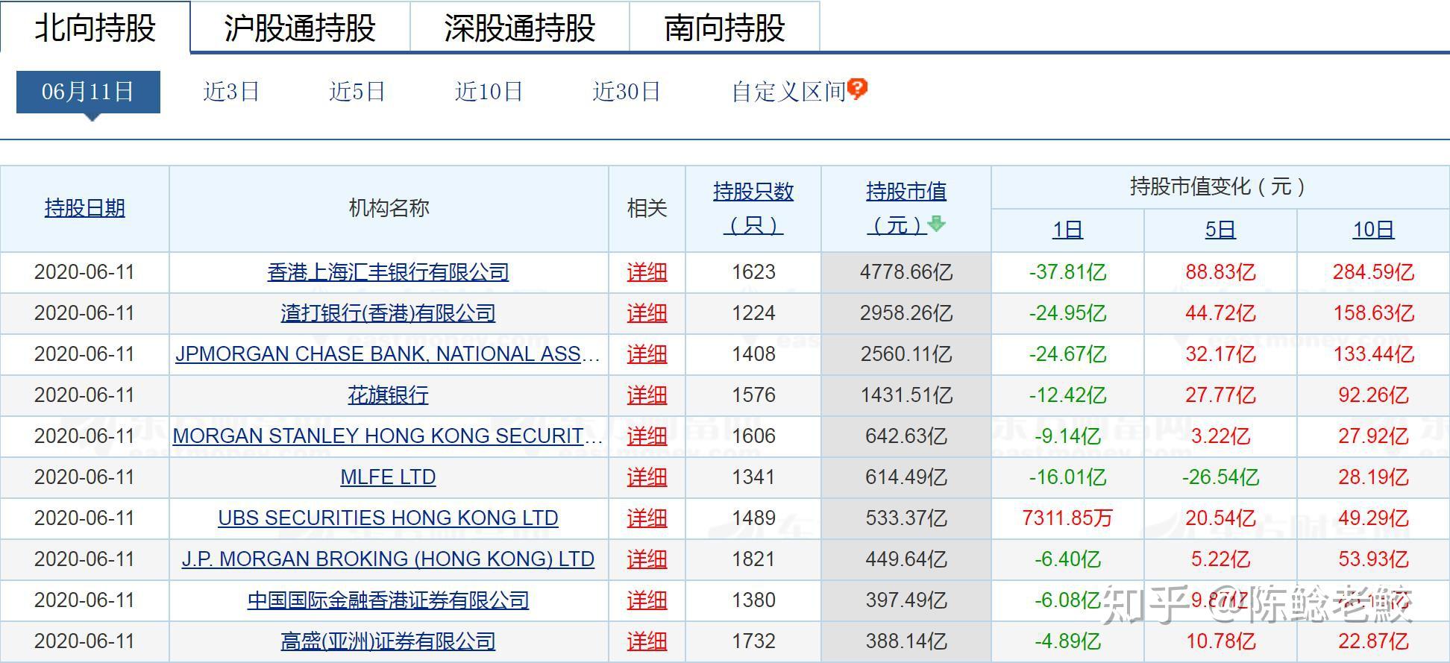
Task: Click 详细 in the 高盛(亚洲)证券 row
Action: point(647,641)
